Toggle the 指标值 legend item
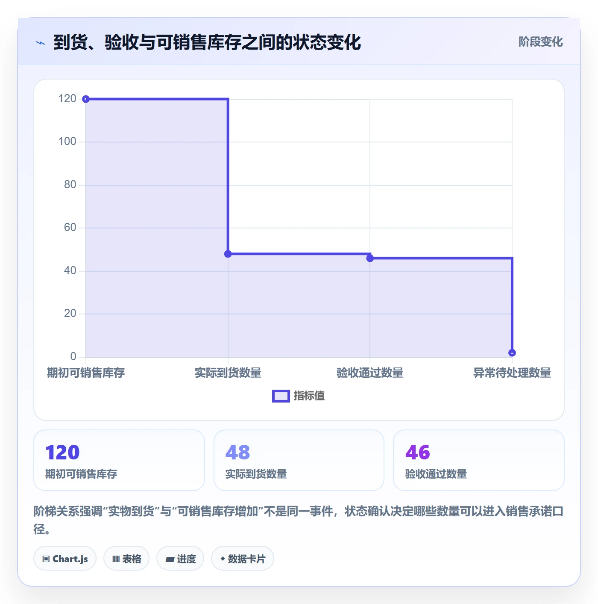 coord(299,396)
